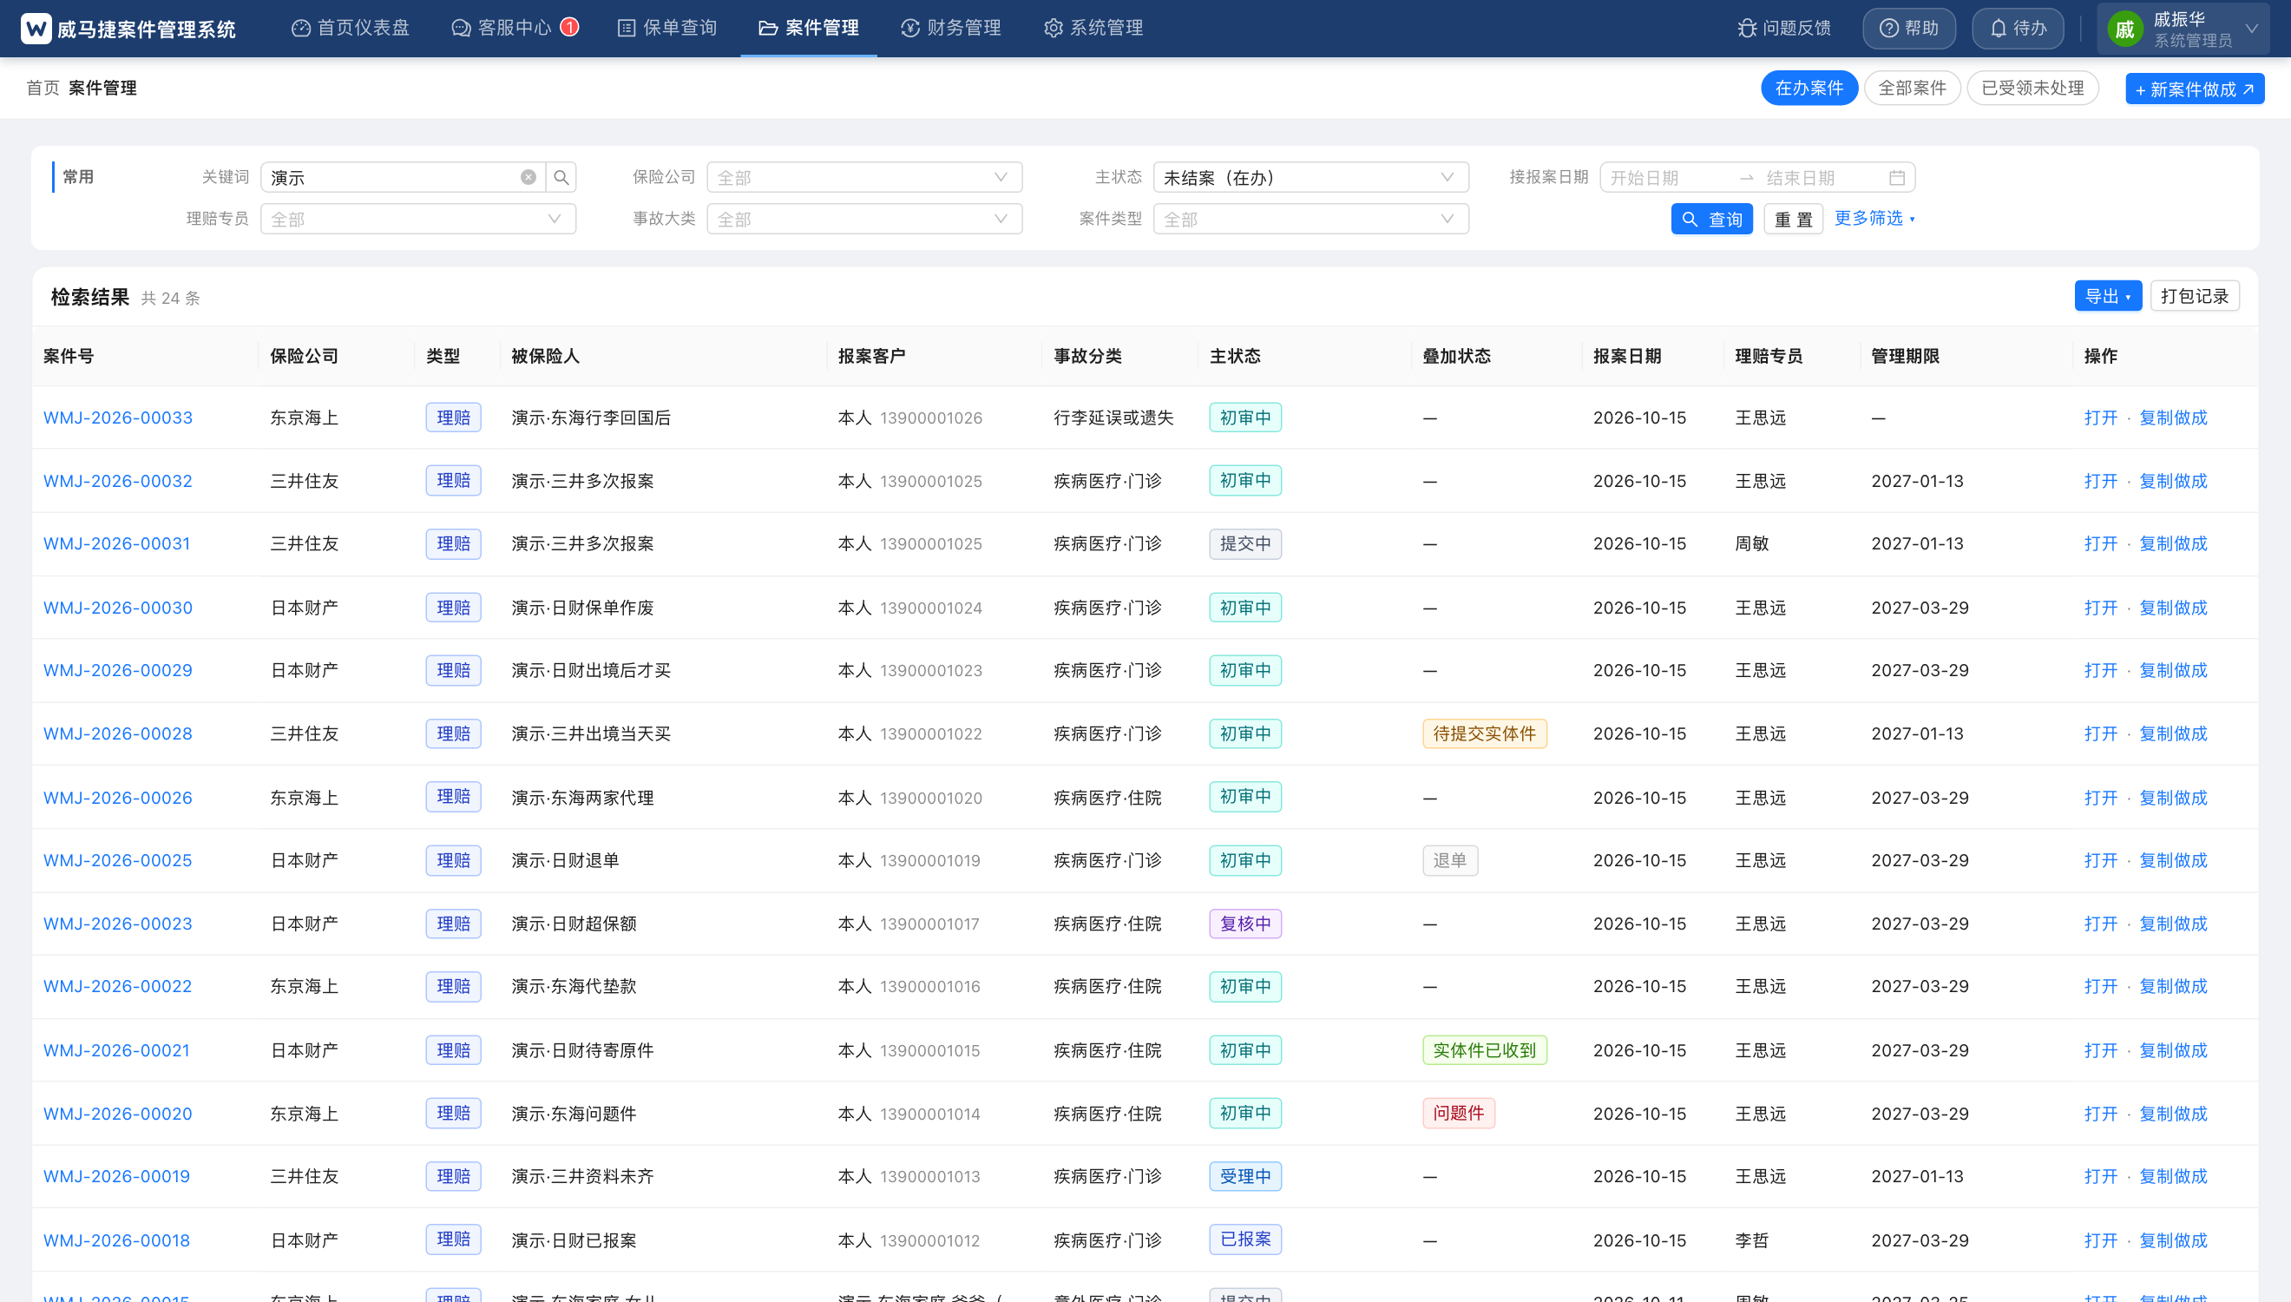Go to 保单查询 in top navigation

[666, 28]
